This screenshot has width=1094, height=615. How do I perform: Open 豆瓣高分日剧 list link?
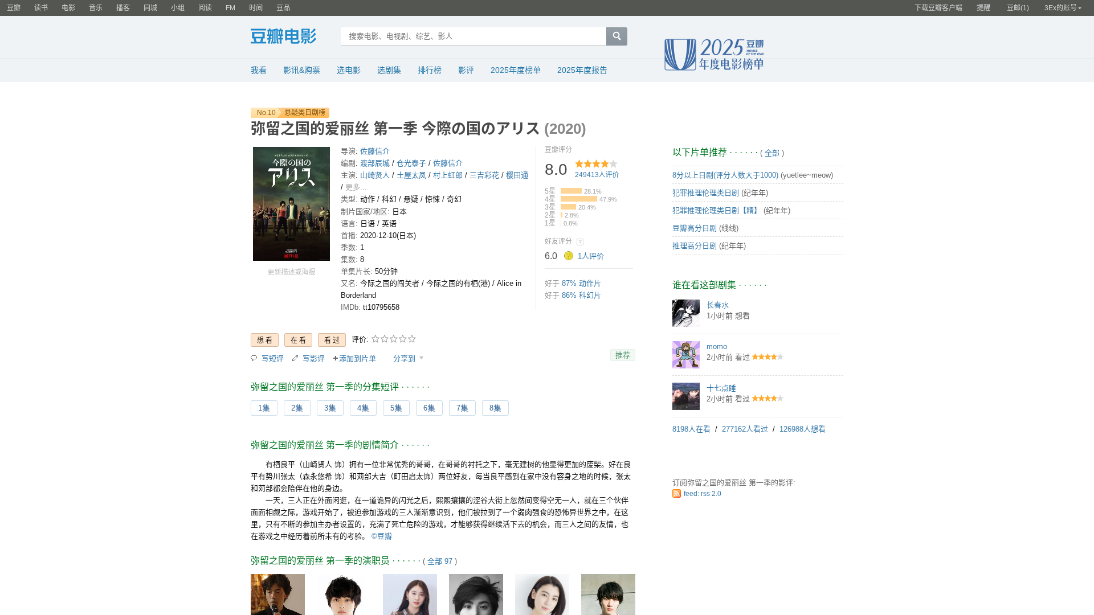point(695,228)
